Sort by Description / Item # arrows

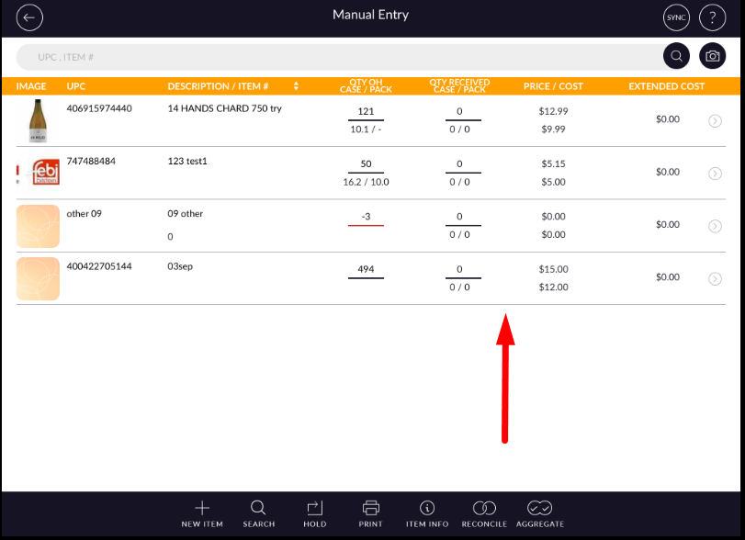tap(296, 86)
